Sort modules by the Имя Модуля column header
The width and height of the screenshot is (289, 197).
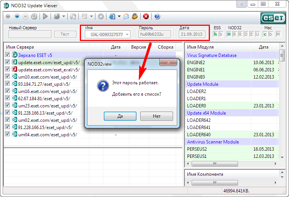pyautogui.click(x=218, y=47)
